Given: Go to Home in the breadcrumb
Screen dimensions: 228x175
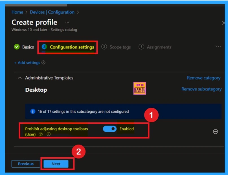Looking at the screenshot, I should click(x=17, y=12).
